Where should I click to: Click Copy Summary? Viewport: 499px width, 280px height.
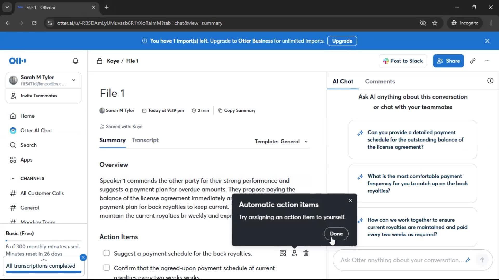(237, 110)
